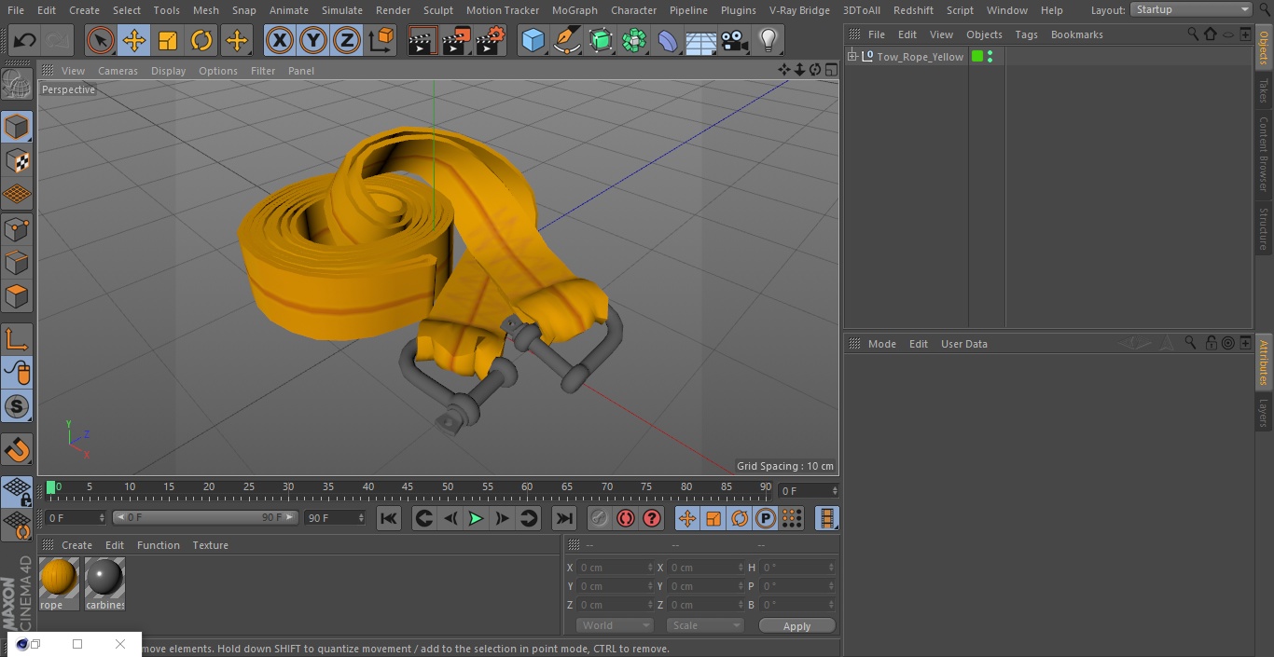The width and height of the screenshot is (1274, 657).
Task: Toggle Scale keyframe recording
Action: 713,518
